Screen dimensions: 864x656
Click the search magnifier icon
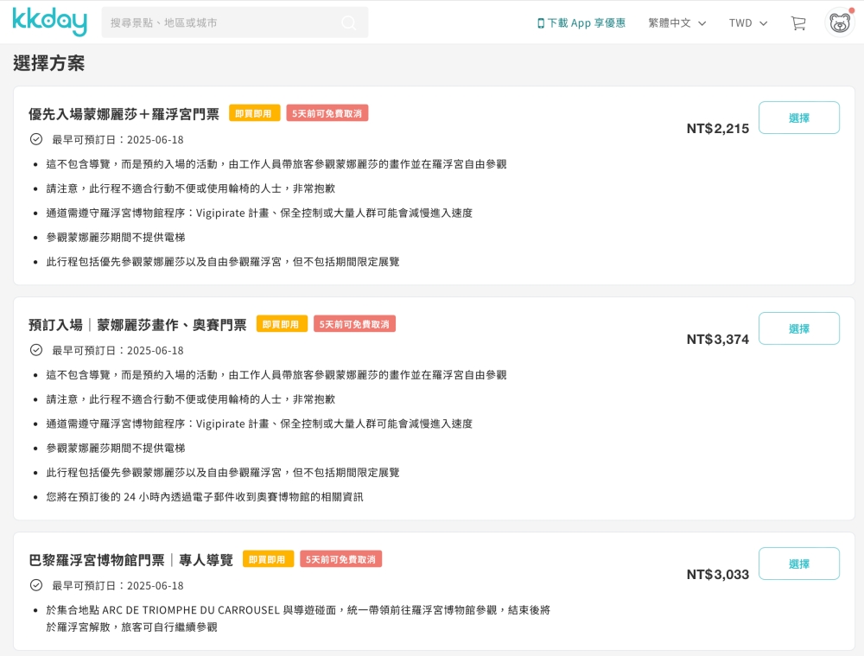pyautogui.click(x=349, y=22)
